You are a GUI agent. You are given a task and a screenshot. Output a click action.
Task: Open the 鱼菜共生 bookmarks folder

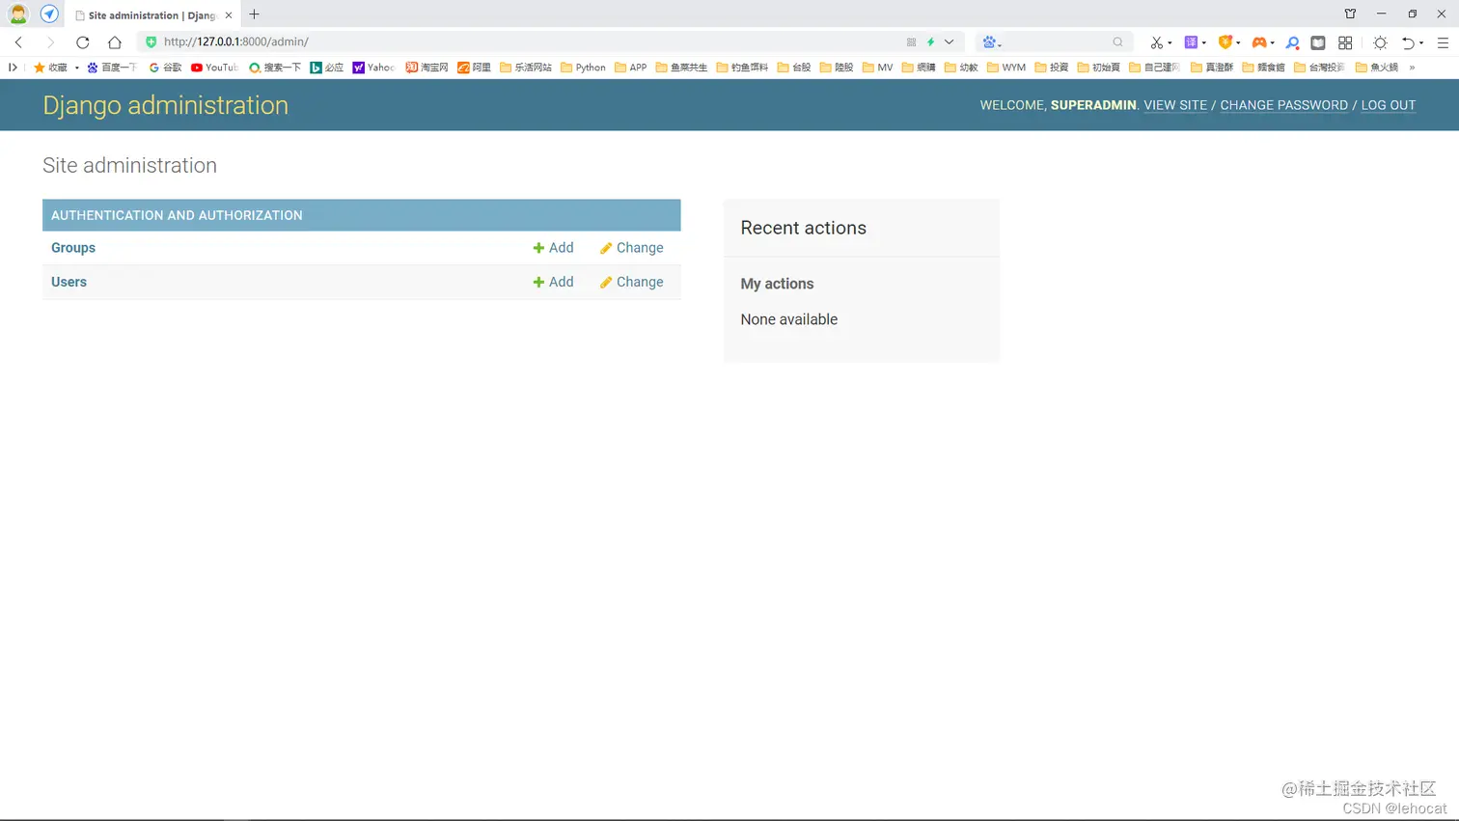(x=681, y=68)
